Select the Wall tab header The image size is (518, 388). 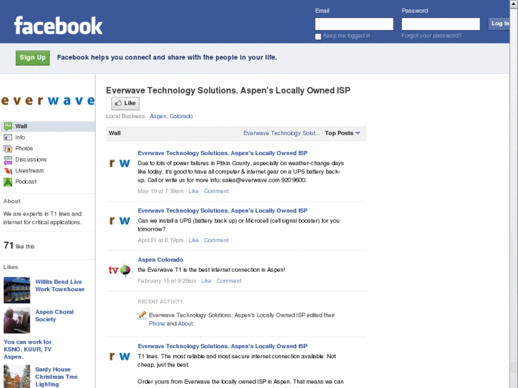[115, 133]
